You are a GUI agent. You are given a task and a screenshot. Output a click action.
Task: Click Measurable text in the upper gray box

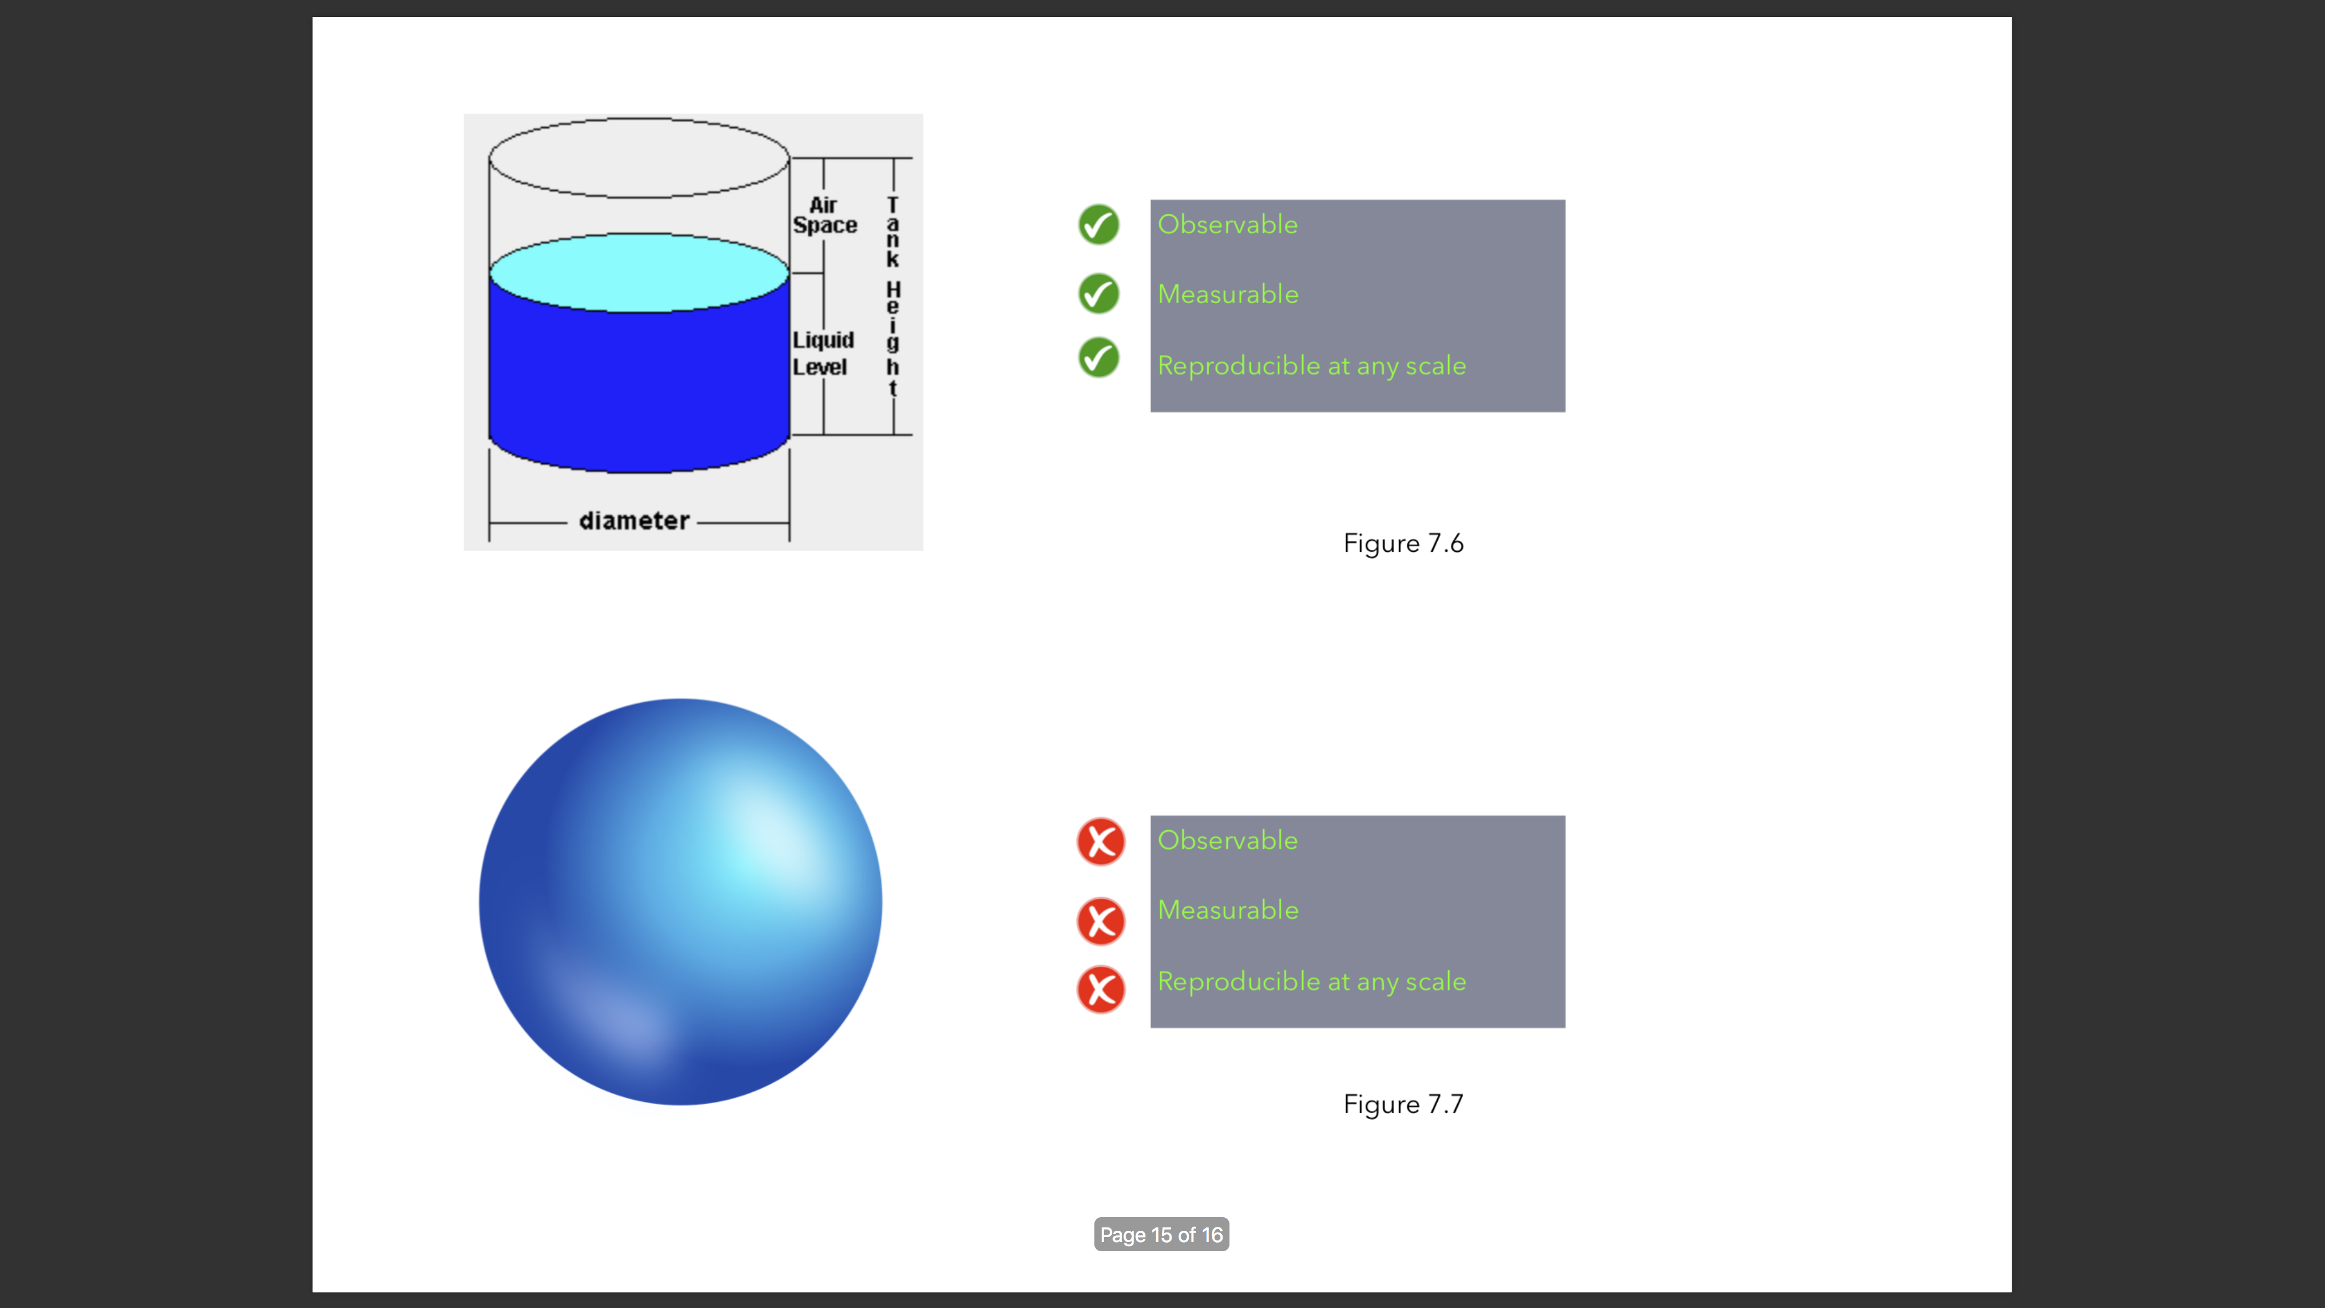point(1227,294)
